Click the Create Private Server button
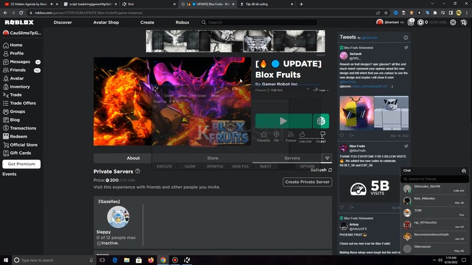Viewport: 472px width, 265px height. click(307, 182)
